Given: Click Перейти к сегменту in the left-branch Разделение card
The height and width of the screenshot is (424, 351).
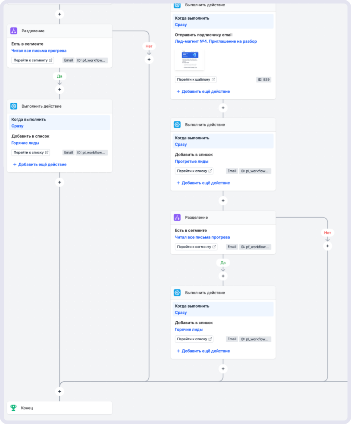Looking at the screenshot, I should coord(33,60).
